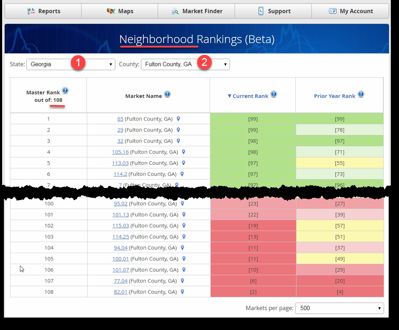Click map pin for market 101.07
Screen dimensions: 399x330
click(x=184, y=269)
